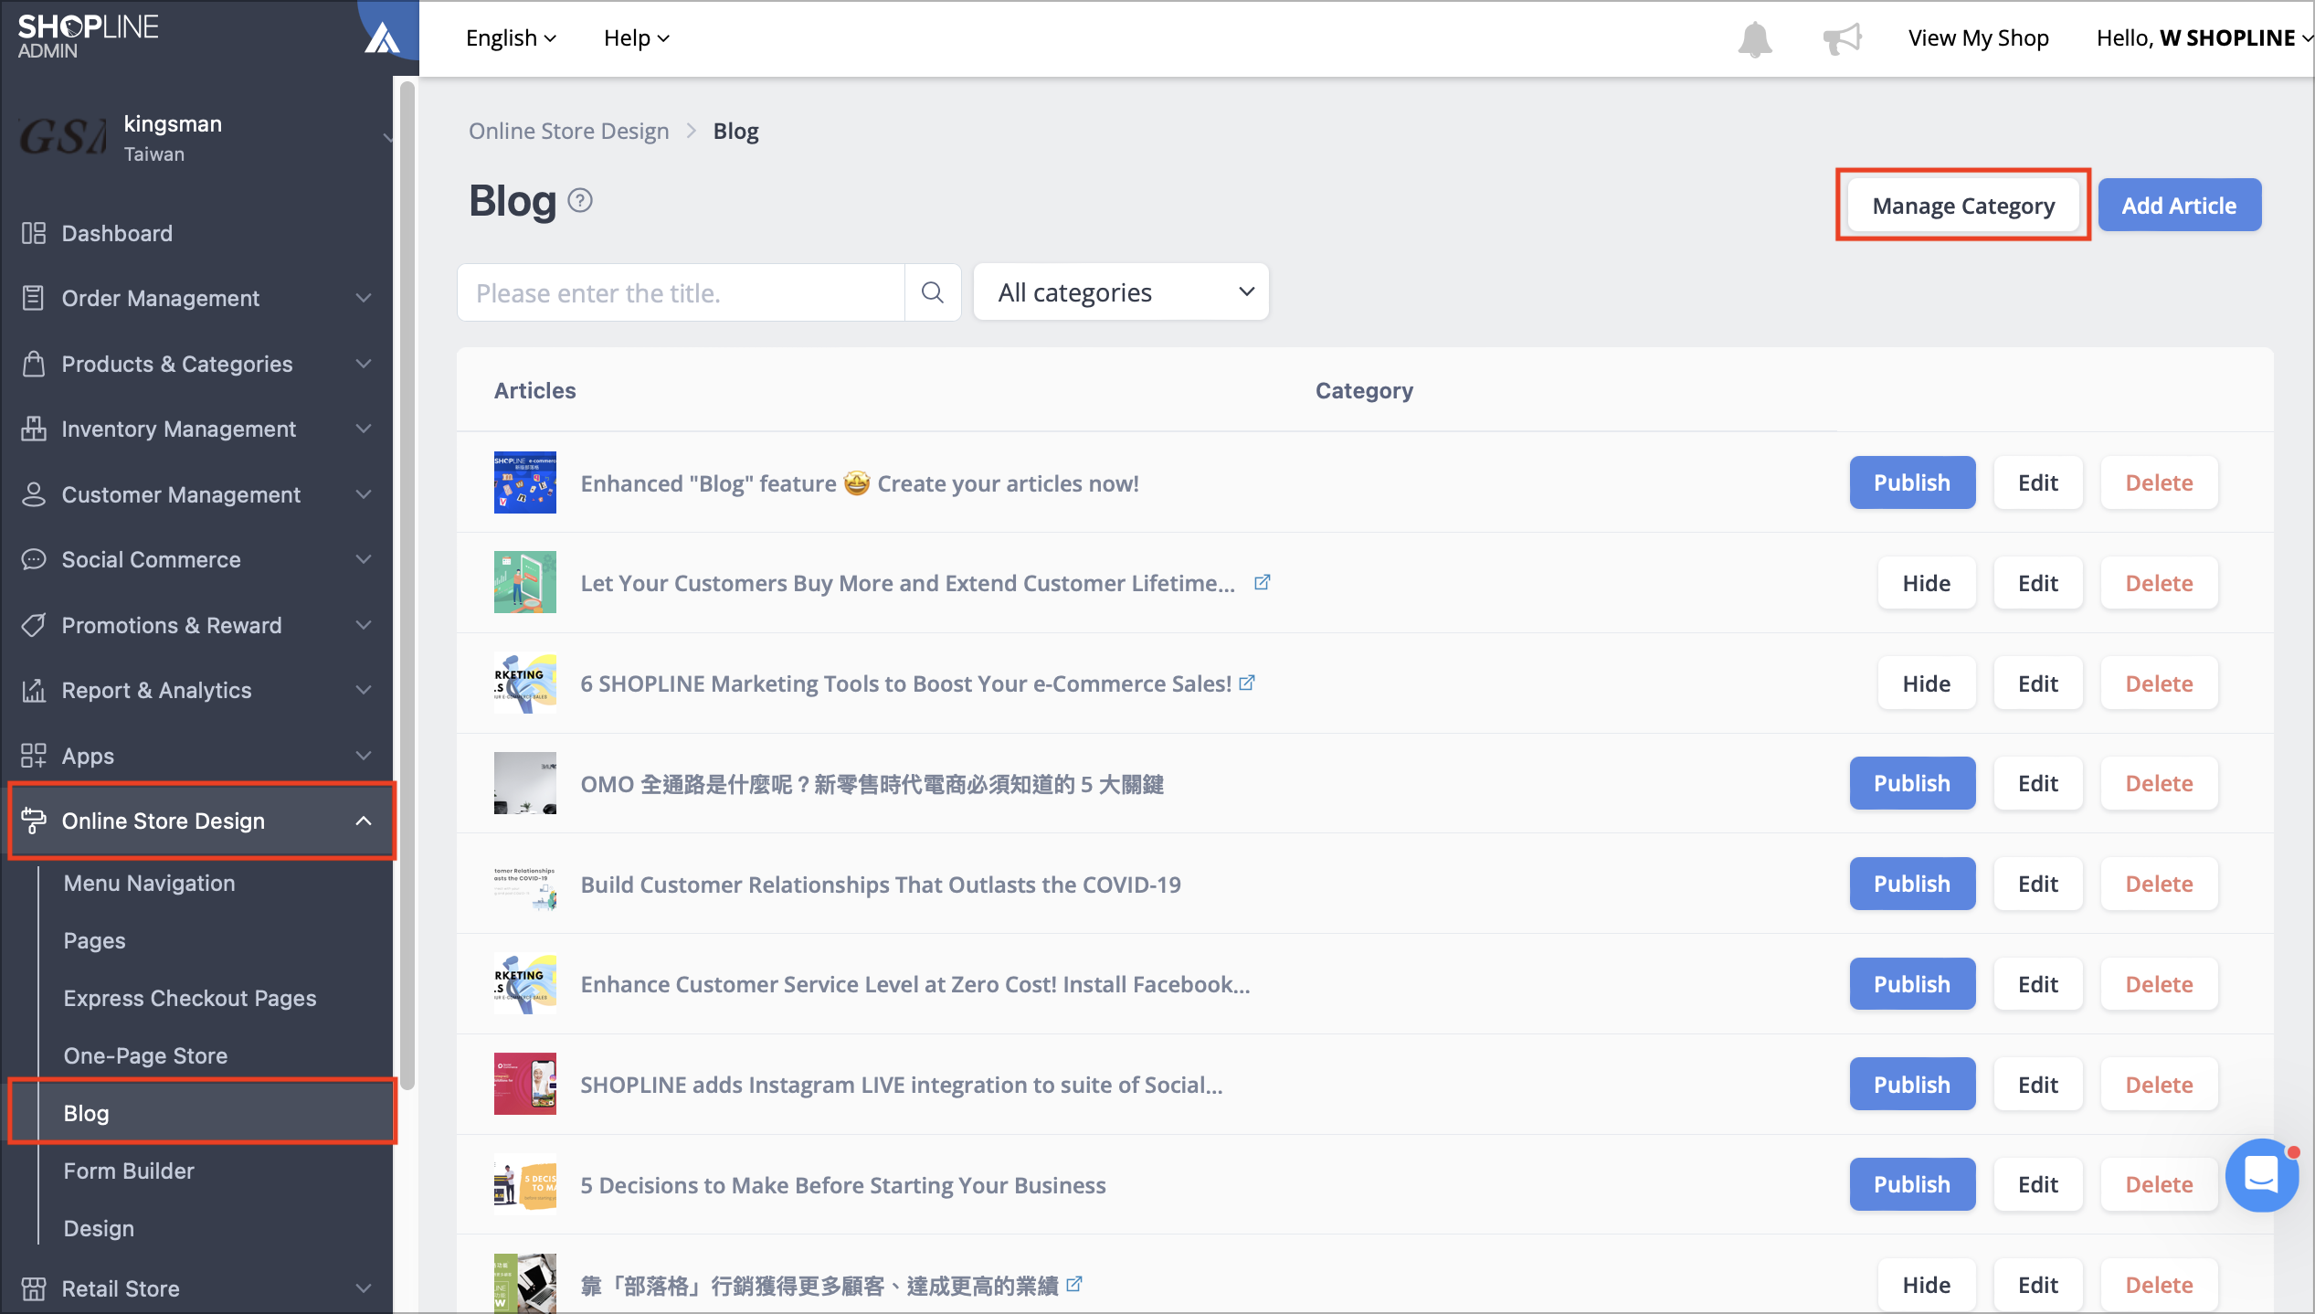This screenshot has width=2315, height=1314.
Task: Click the kingsman store logo
Action: 62,138
